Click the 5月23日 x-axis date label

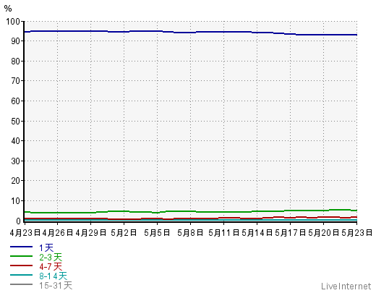click(x=357, y=233)
